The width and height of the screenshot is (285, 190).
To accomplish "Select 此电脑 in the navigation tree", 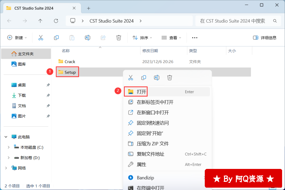I will 26,137.
